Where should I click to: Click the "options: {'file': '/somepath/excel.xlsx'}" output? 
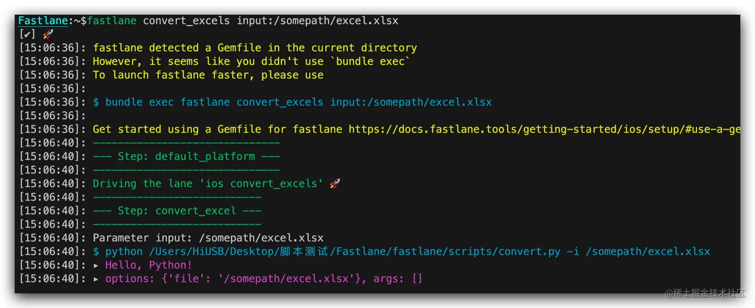pyautogui.click(x=264, y=279)
